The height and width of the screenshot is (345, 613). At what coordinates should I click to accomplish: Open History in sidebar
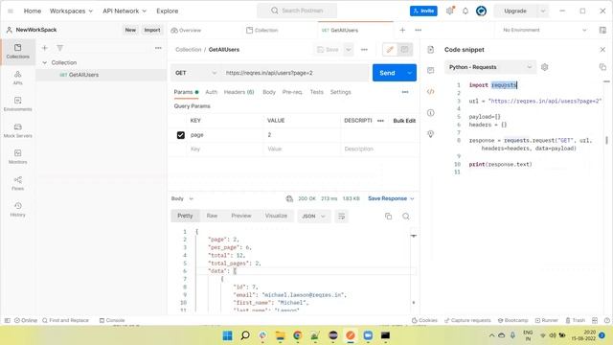pos(17,209)
